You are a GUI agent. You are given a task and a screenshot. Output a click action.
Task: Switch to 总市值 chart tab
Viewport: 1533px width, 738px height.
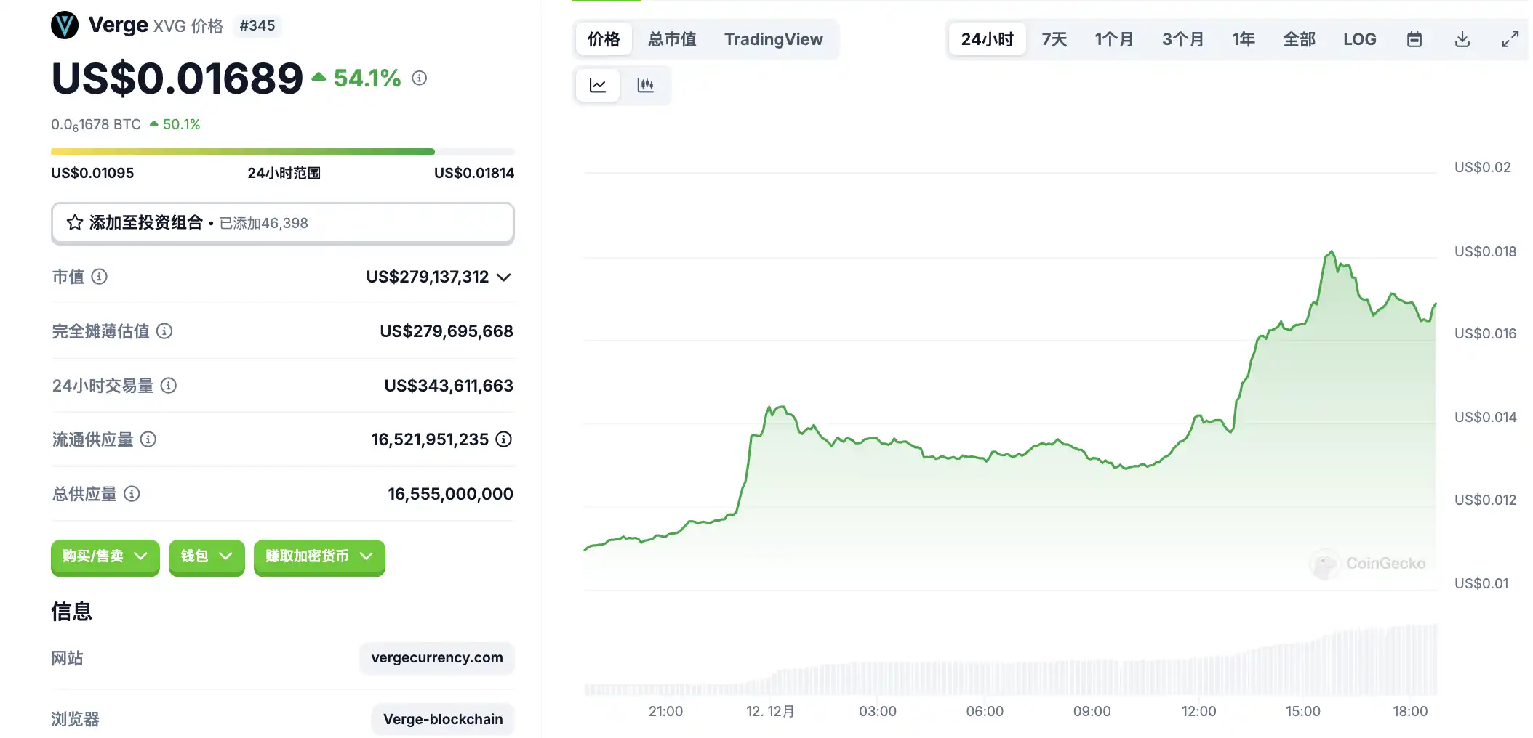pos(672,39)
